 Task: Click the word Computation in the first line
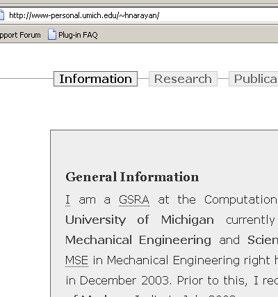tap(241, 200)
